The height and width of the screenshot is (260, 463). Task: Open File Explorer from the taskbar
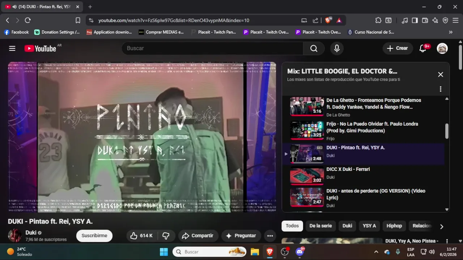point(255,252)
